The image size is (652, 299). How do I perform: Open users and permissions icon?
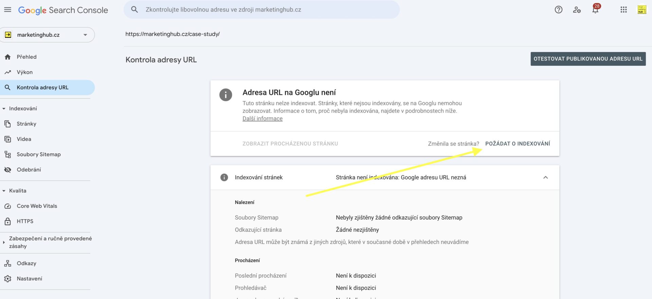click(x=577, y=10)
